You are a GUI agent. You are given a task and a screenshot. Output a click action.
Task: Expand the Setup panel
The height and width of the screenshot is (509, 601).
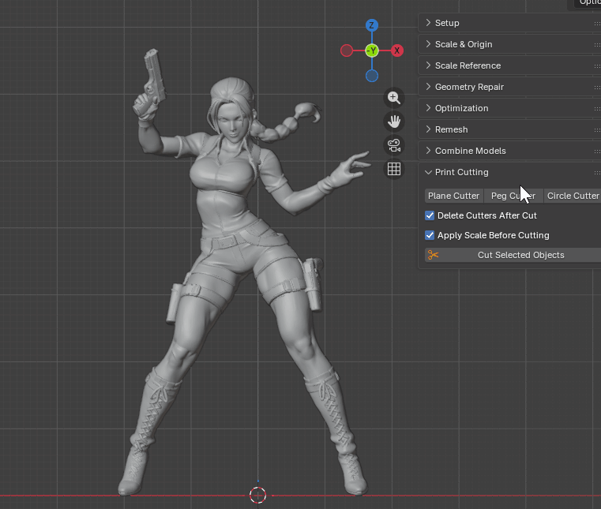pos(509,23)
